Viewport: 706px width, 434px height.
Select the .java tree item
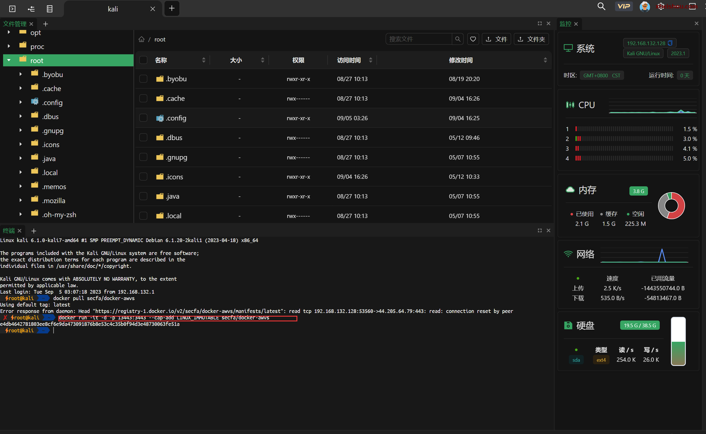tap(49, 159)
